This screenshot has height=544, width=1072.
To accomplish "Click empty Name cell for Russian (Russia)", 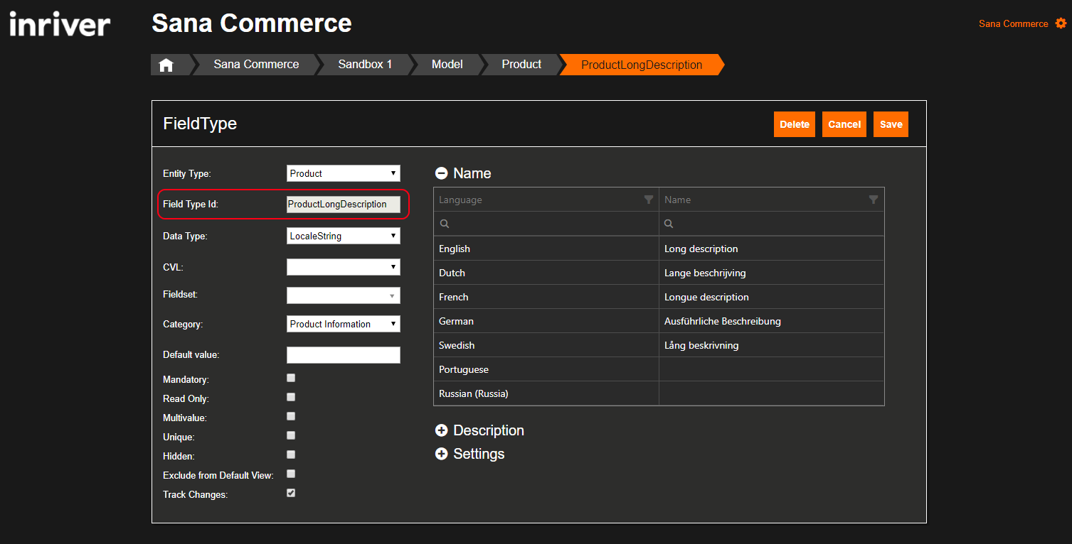I will (772, 393).
